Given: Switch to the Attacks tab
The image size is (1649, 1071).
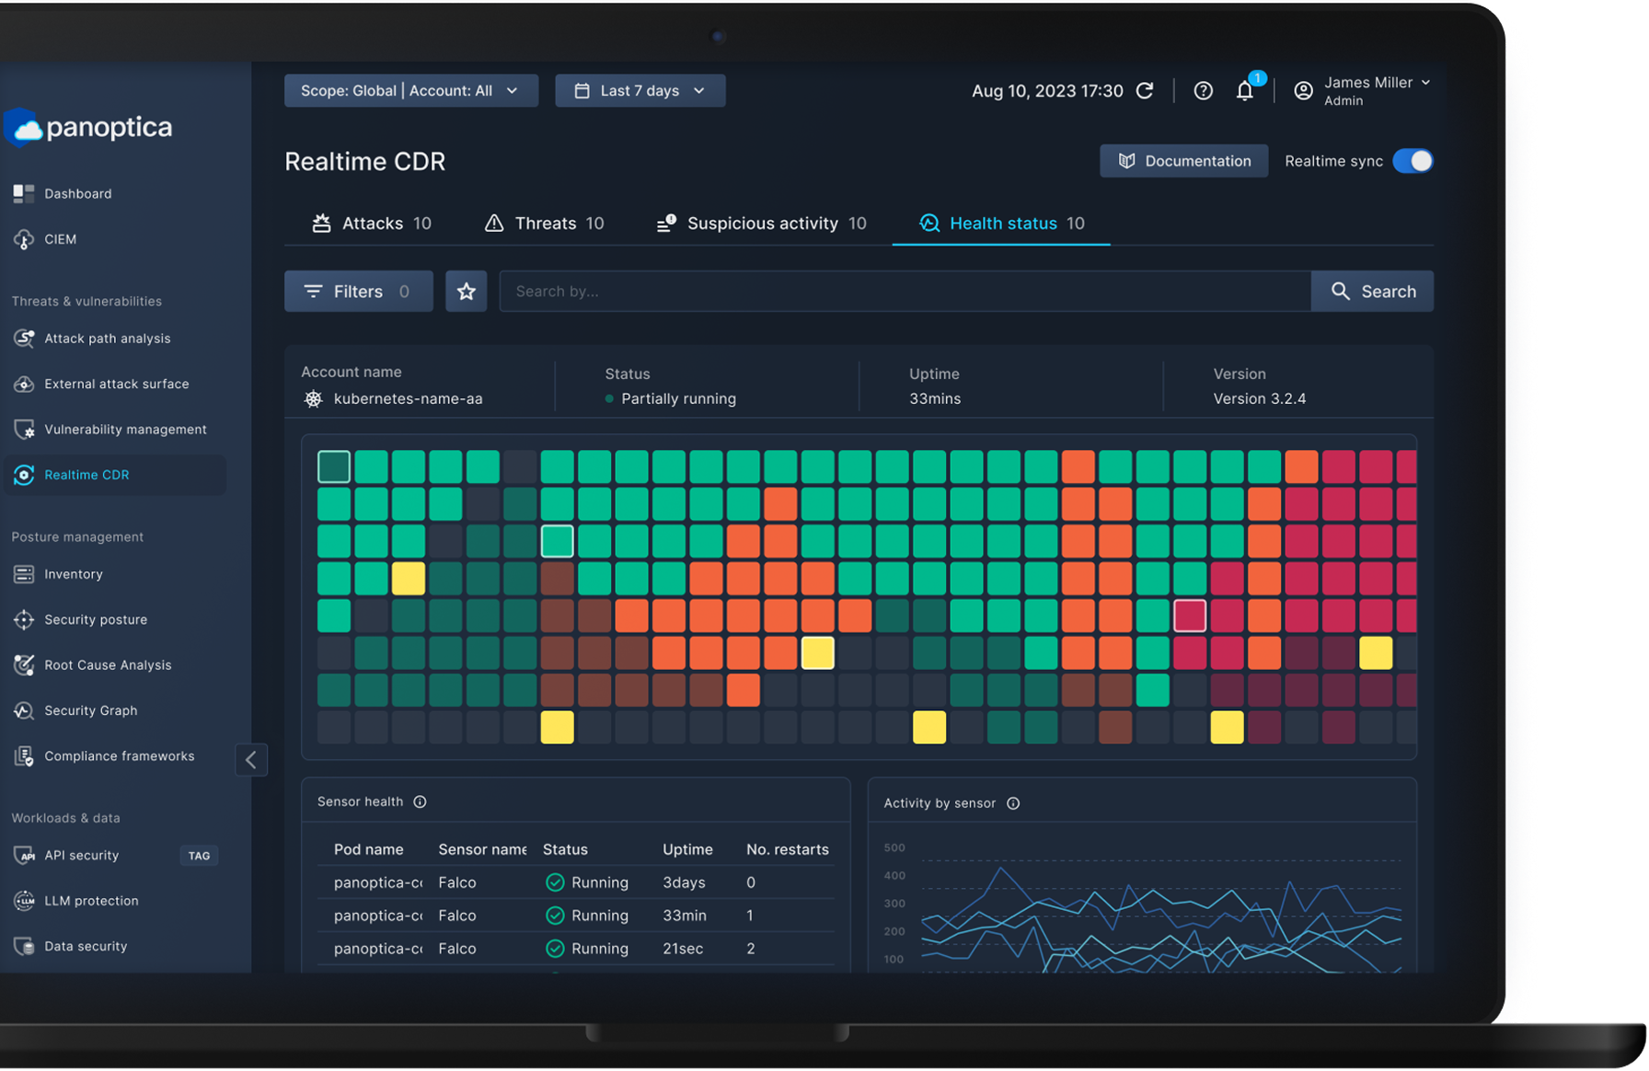Looking at the screenshot, I should coord(372,224).
